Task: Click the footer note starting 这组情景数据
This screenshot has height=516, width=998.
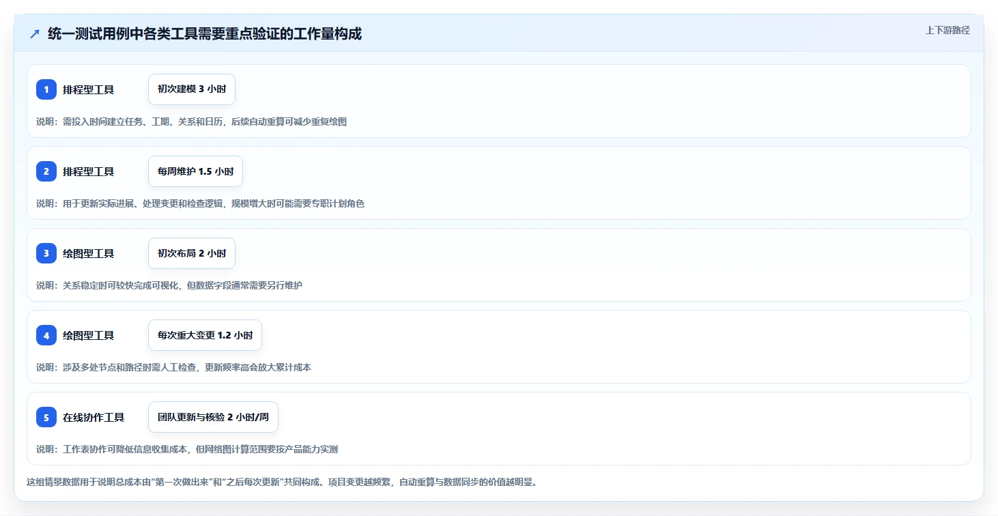Action: (282, 482)
